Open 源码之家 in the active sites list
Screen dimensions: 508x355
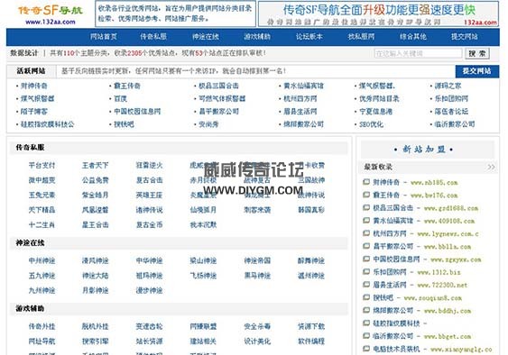click(448, 86)
